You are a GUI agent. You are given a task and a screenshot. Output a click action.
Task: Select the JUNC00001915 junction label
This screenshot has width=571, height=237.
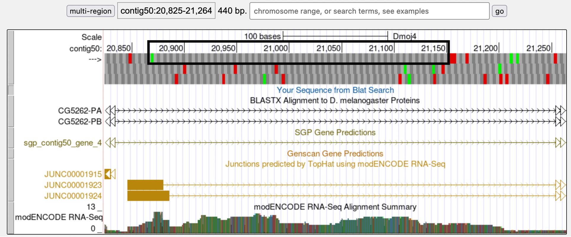coord(73,174)
